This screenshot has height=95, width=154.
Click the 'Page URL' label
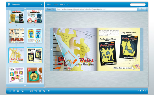click(x=51, y=9)
